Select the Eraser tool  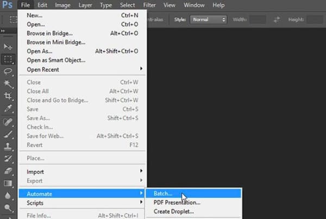click(x=8, y=171)
